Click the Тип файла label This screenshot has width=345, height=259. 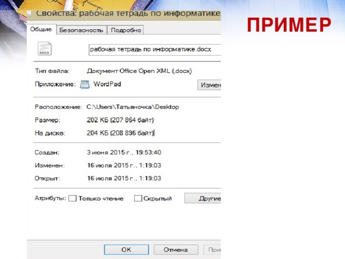point(52,71)
